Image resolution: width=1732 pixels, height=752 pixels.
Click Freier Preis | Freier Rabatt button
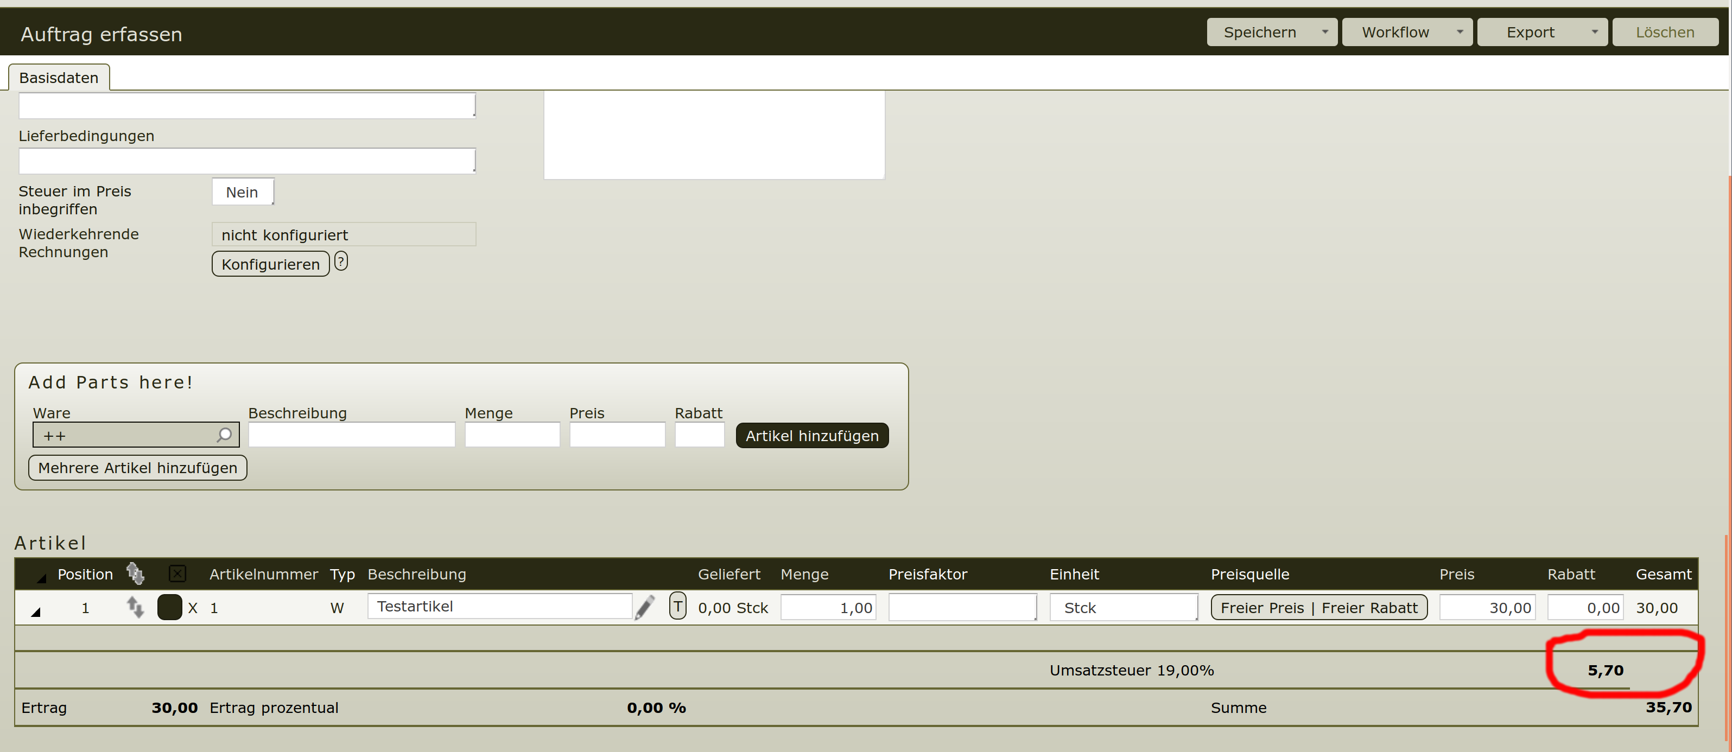1319,608
